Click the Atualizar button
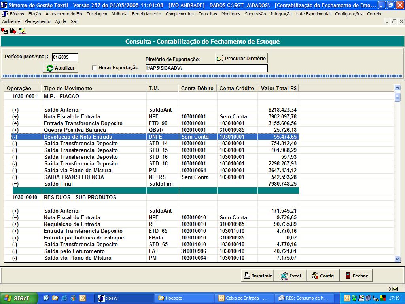The width and height of the screenshot is (405, 304). click(x=61, y=68)
